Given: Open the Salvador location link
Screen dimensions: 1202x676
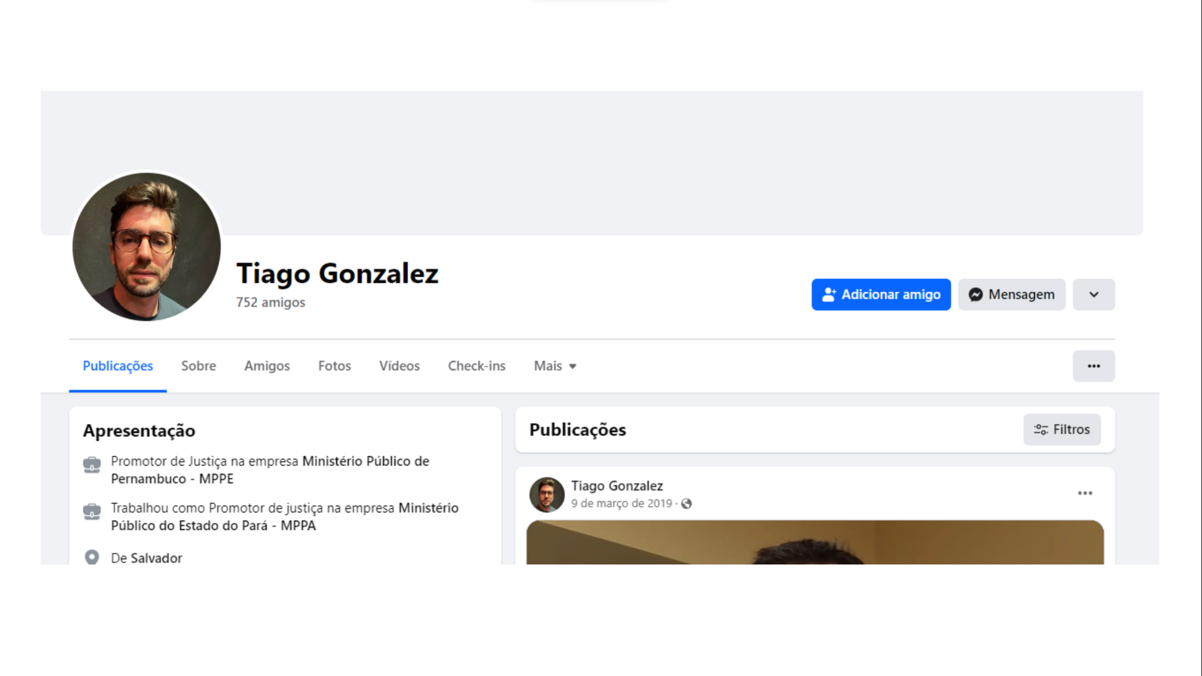Looking at the screenshot, I should click(157, 558).
